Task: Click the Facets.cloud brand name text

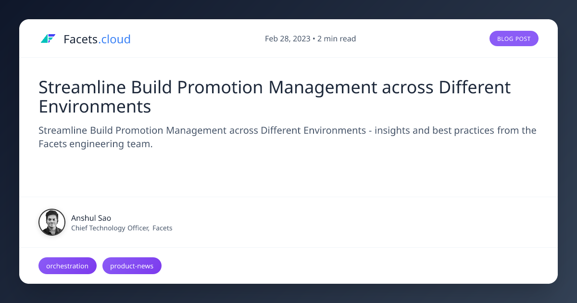Action: tap(97, 39)
